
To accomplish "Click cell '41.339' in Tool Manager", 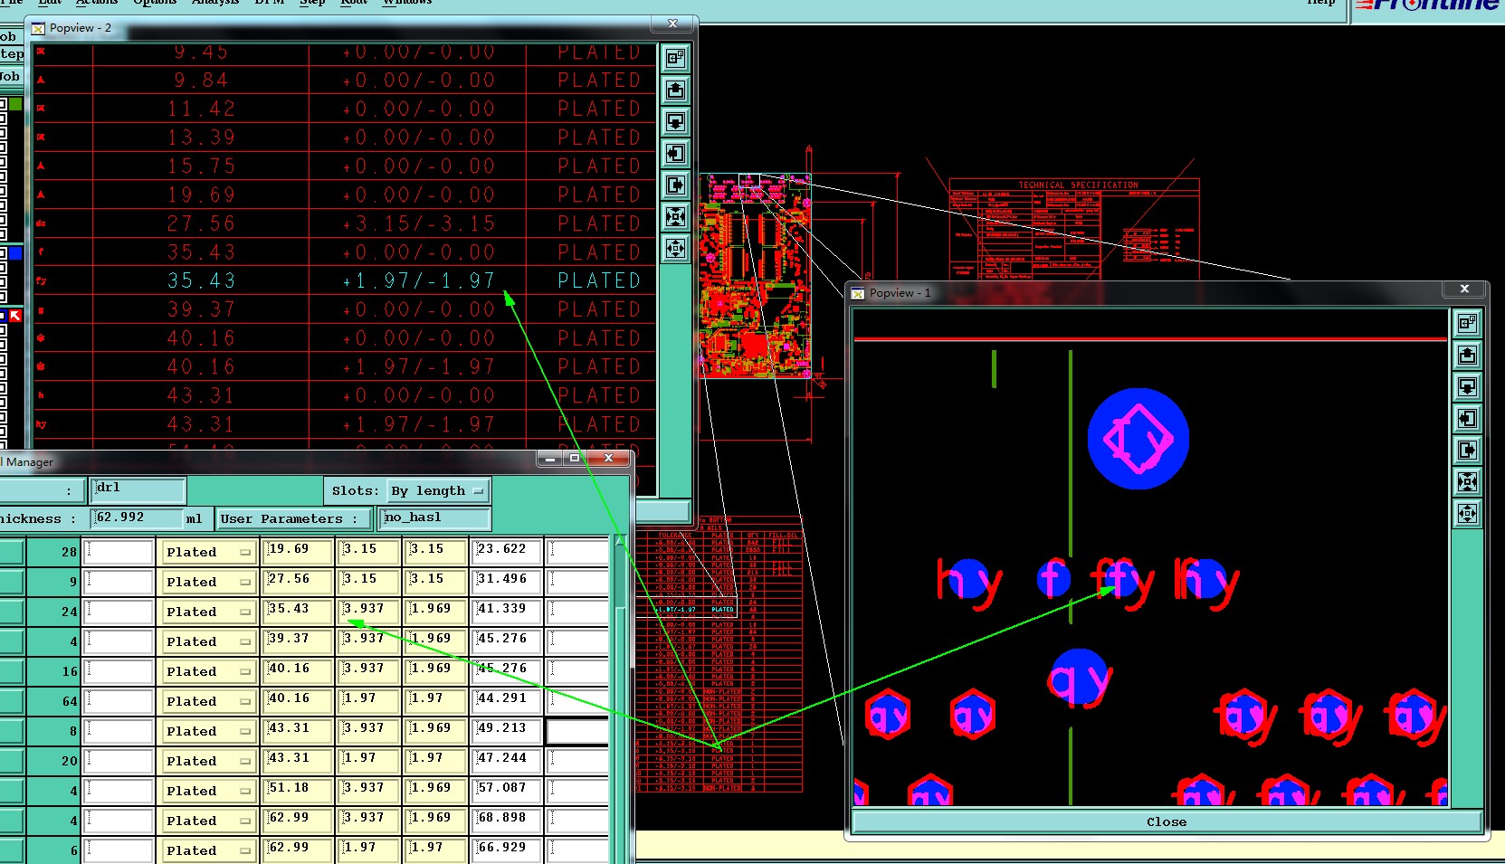I will point(506,611).
